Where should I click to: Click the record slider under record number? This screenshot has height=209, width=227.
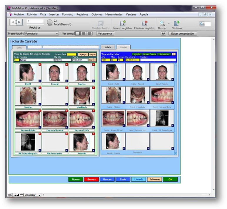click(x=35, y=24)
